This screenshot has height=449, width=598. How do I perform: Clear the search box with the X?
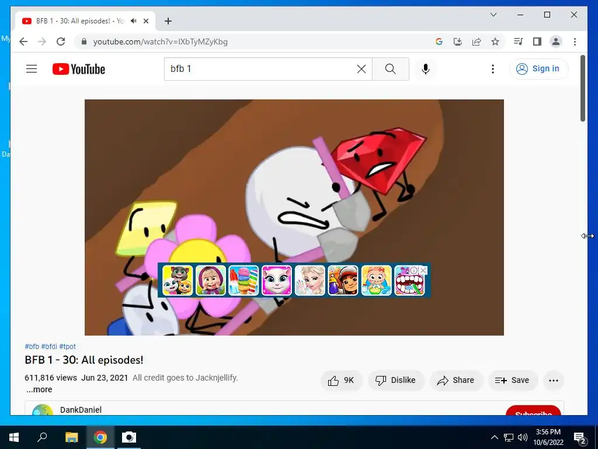[361, 69]
